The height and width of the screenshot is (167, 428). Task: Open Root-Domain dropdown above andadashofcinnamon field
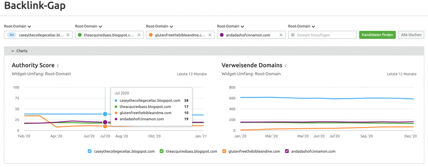pyautogui.click(x=231, y=26)
